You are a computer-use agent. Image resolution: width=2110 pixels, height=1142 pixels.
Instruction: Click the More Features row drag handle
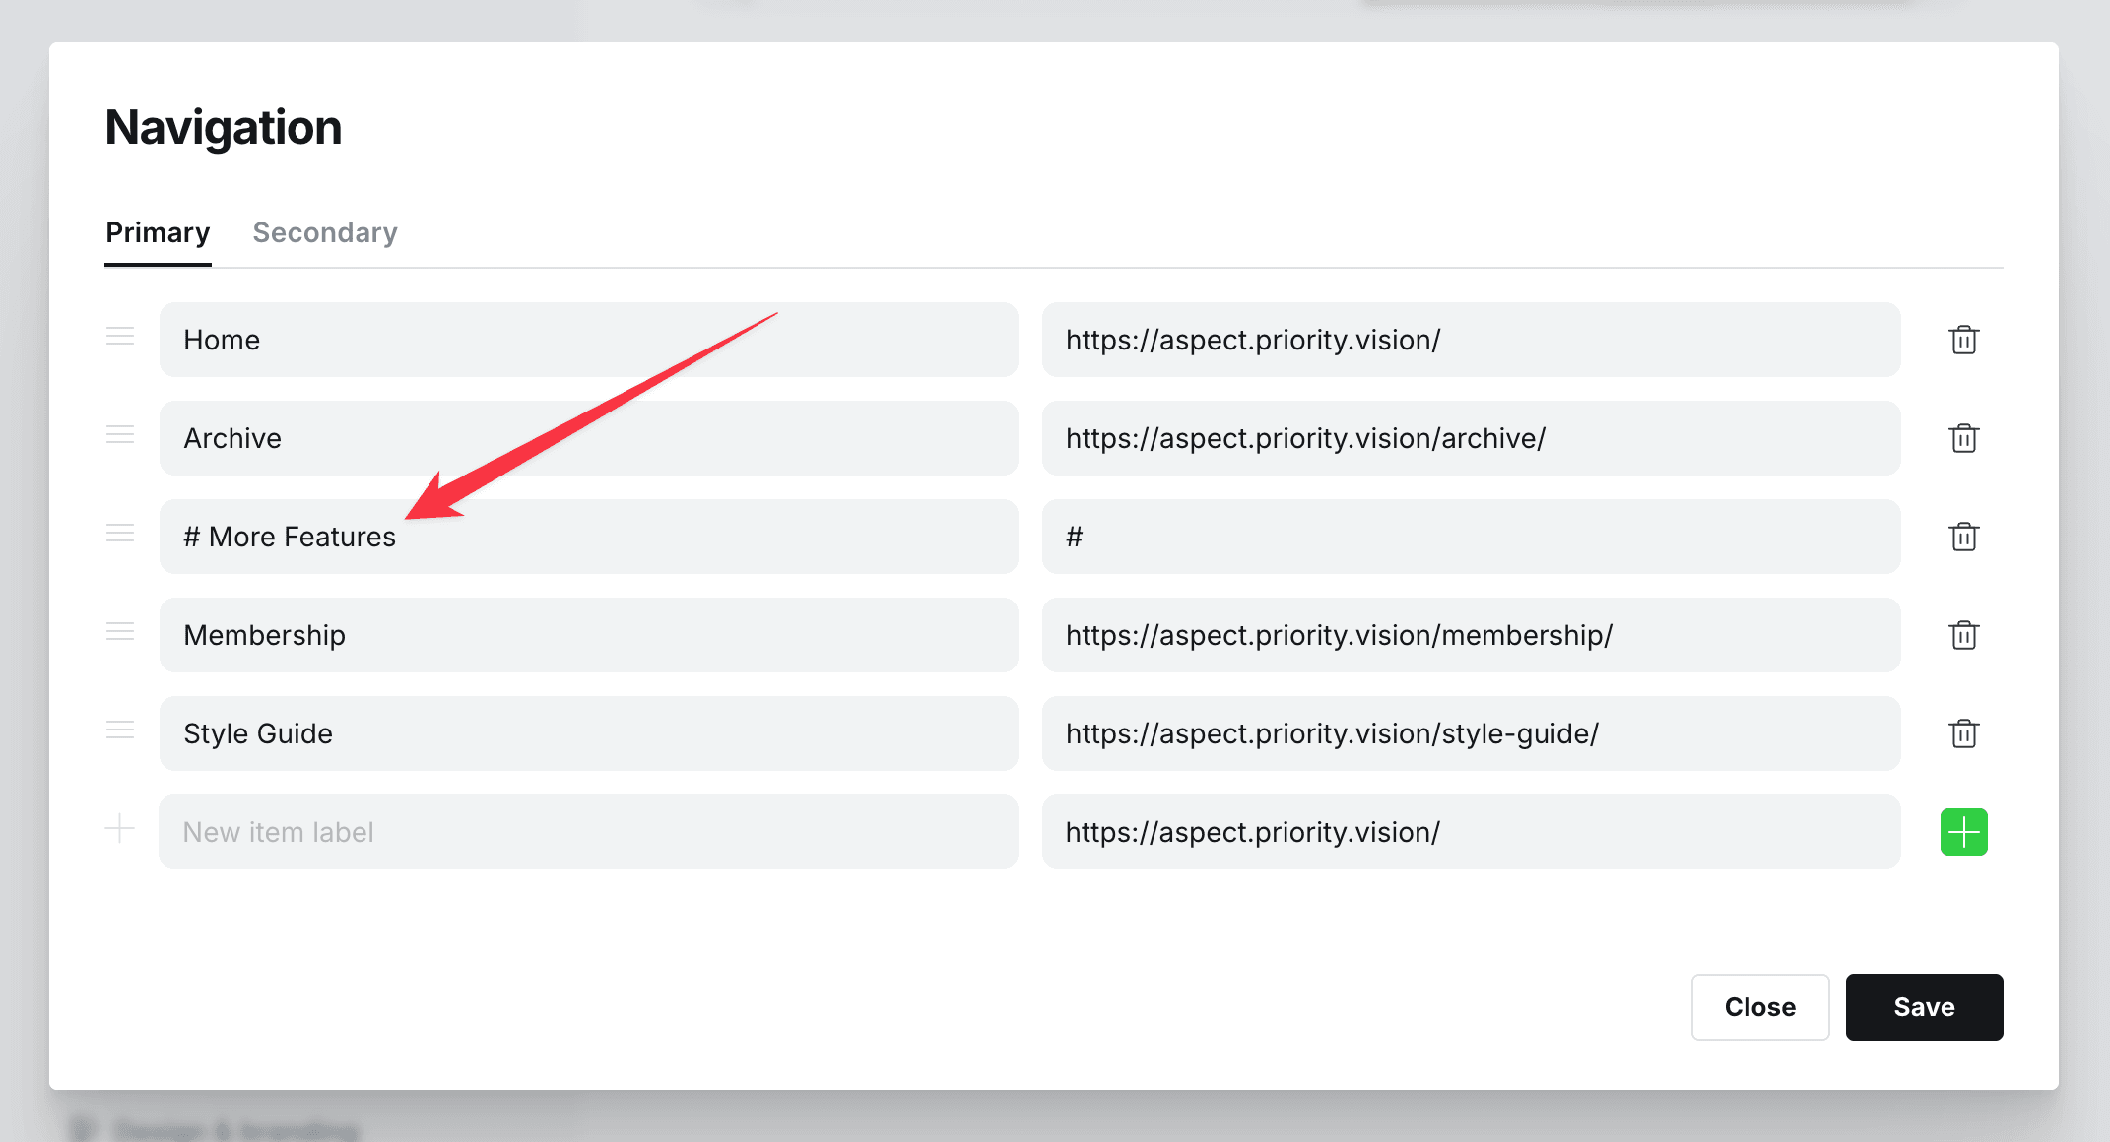point(120,534)
